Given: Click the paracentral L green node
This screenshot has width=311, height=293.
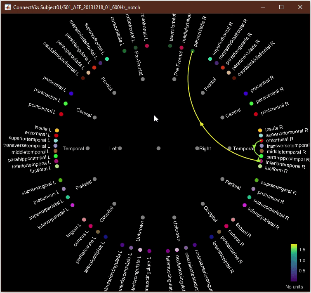Looking at the screenshot, I should tap(66, 103).
